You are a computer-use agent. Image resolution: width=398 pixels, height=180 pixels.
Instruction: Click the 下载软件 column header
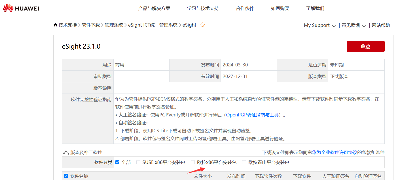pyautogui.click(x=302, y=176)
